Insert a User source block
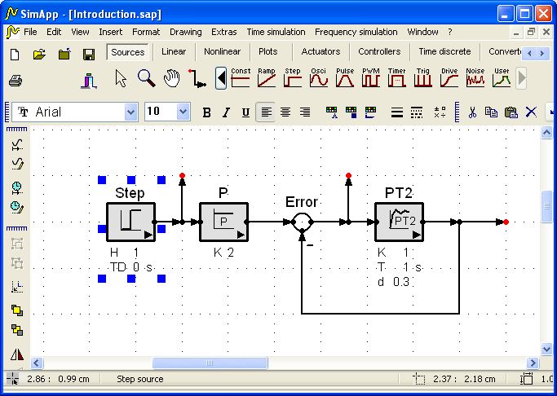This screenshot has height=396, width=557. click(x=502, y=77)
